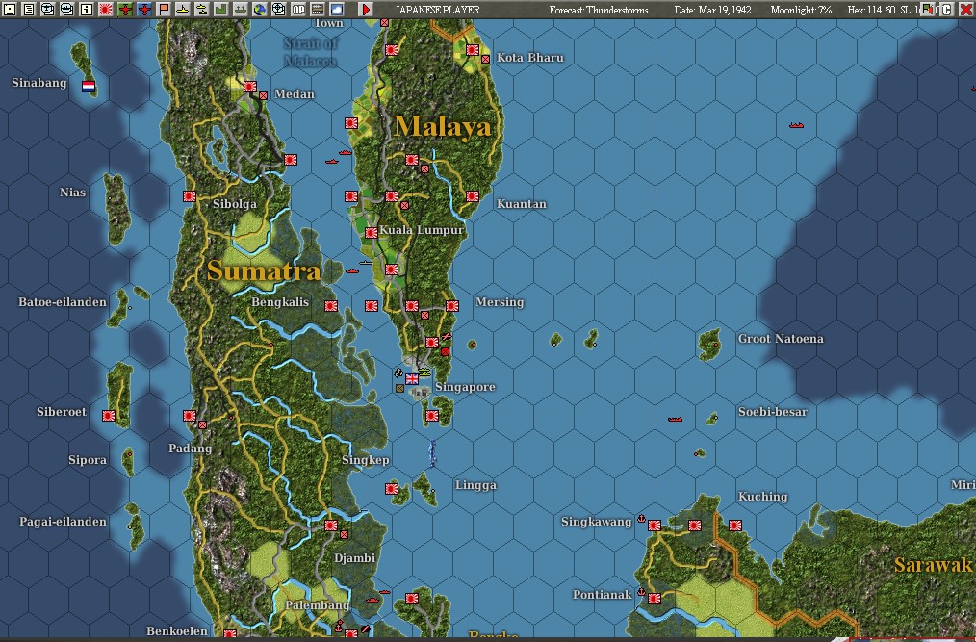Click the Sumatra region label
976x642 pixels.
[x=264, y=270]
